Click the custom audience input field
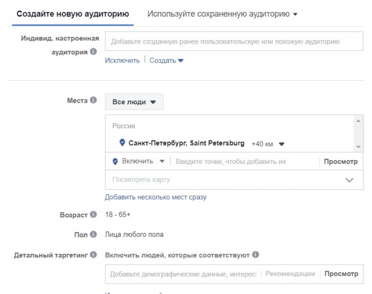 [x=234, y=42]
